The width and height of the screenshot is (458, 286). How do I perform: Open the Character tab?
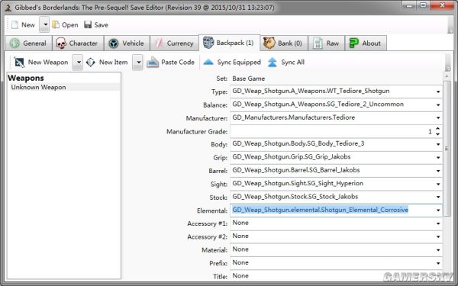tap(78, 43)
